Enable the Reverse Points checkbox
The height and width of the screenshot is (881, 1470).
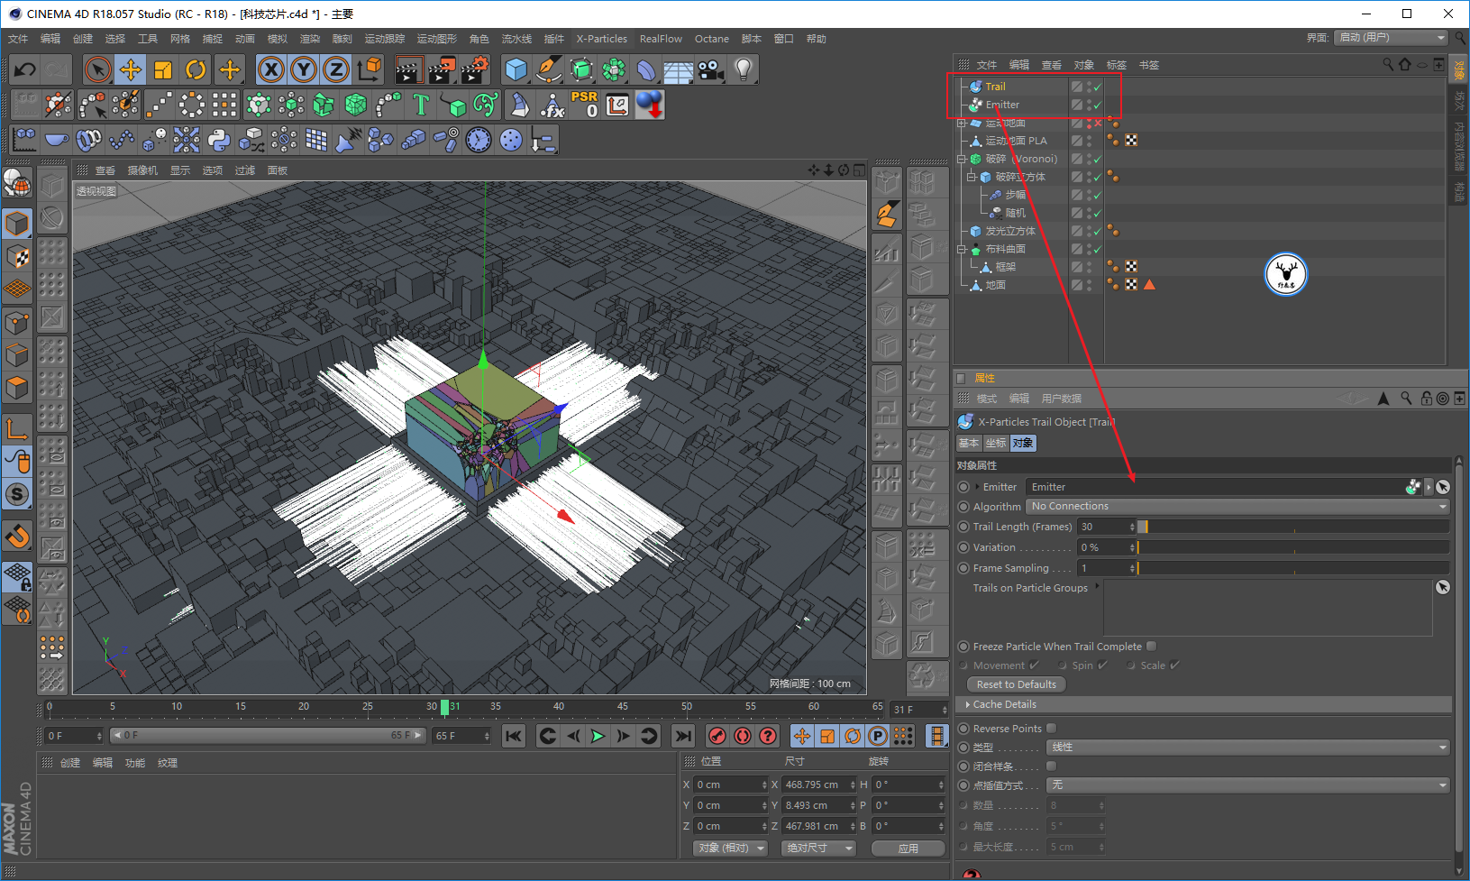[x=1052, y=729]
